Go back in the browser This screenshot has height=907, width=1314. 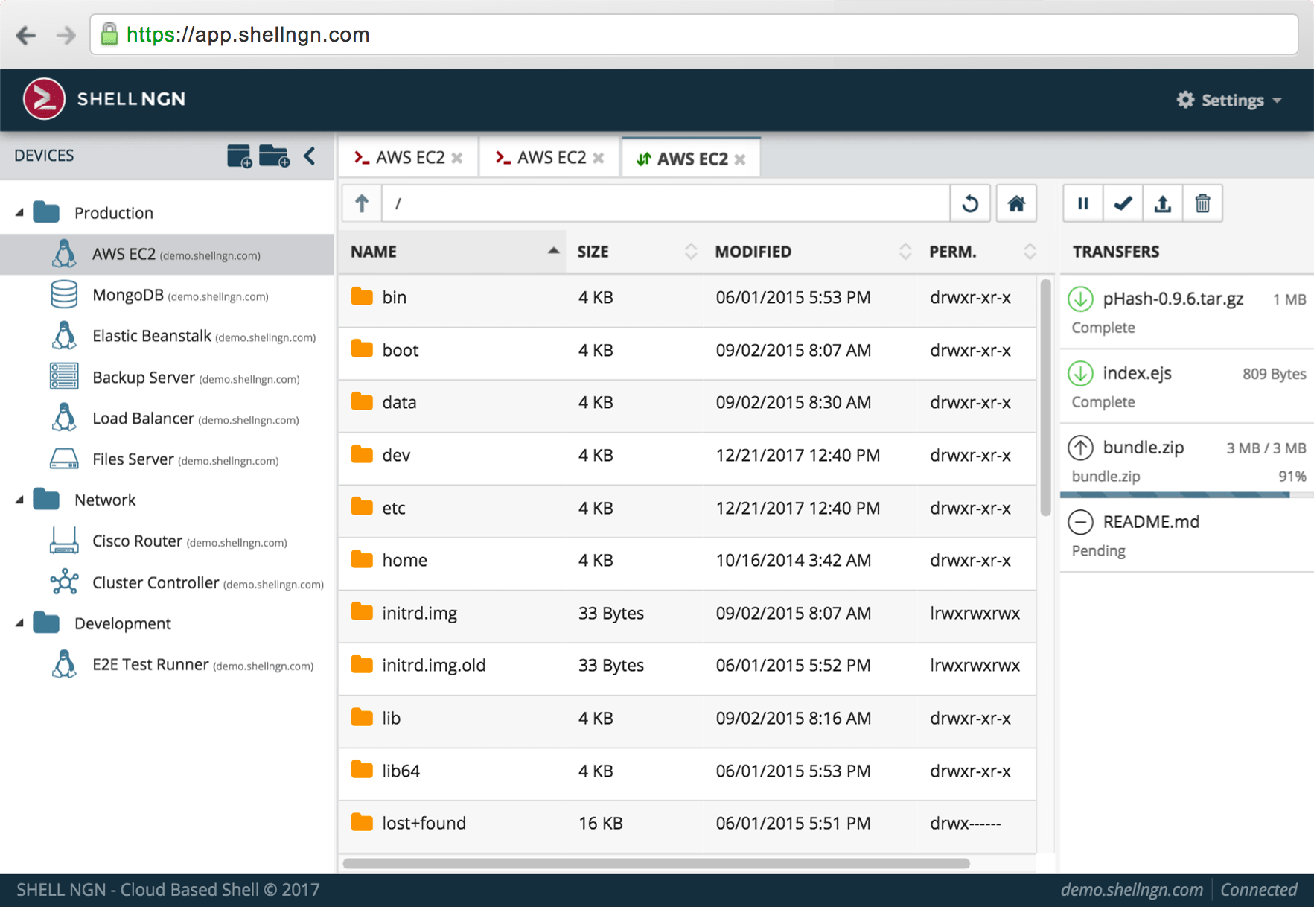[26, 35]
